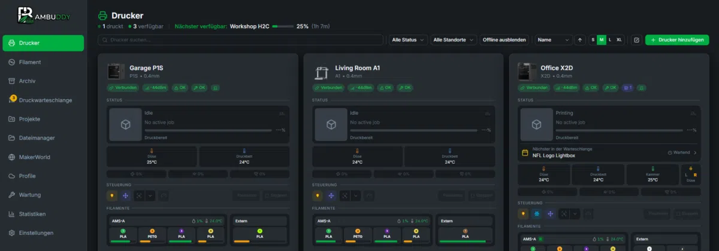
Task: Open MakerWorld from the sidebar
Action: 43,157
